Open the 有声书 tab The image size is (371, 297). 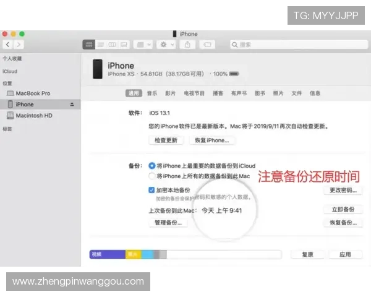tap(239, 93)
